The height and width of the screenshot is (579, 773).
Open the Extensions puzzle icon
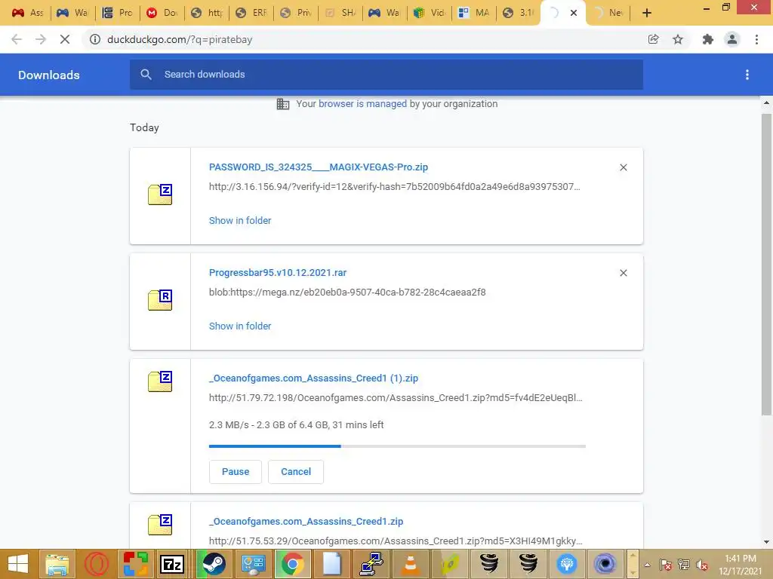click(707, 39)
